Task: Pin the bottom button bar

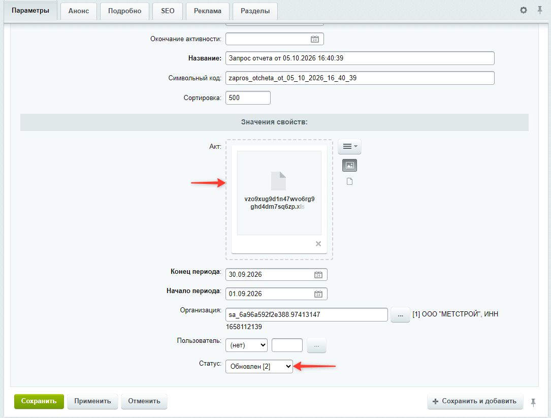Action: point(533,402)
